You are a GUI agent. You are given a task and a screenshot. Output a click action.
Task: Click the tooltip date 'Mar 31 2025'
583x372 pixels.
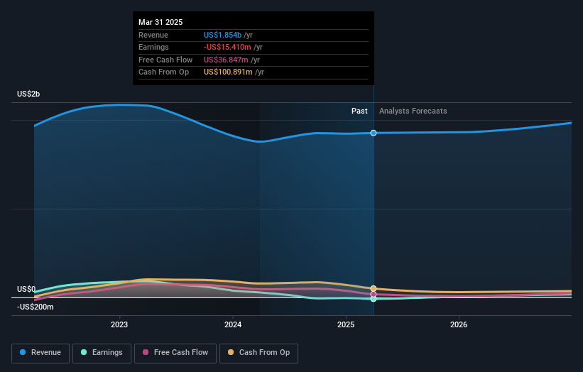coord(160,22)
